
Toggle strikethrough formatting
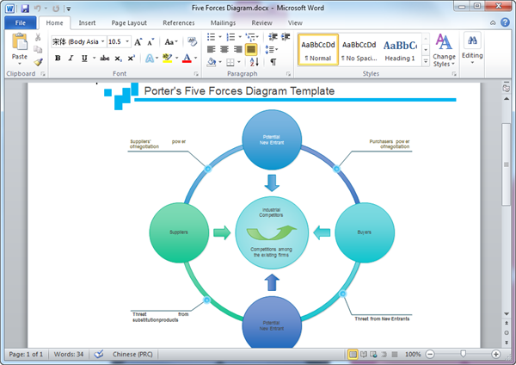click(104, 58)
